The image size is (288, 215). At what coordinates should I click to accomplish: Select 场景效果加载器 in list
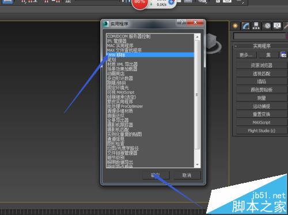tap(150, 69)
